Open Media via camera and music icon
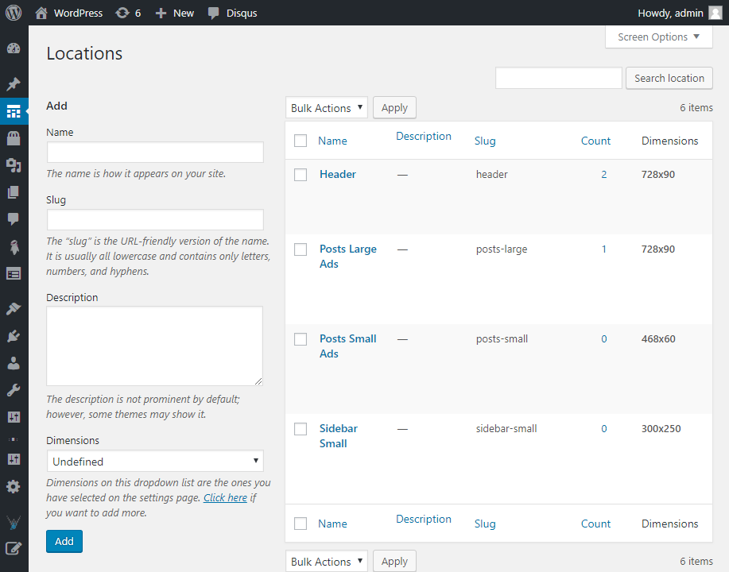 (x=14, y=165)
